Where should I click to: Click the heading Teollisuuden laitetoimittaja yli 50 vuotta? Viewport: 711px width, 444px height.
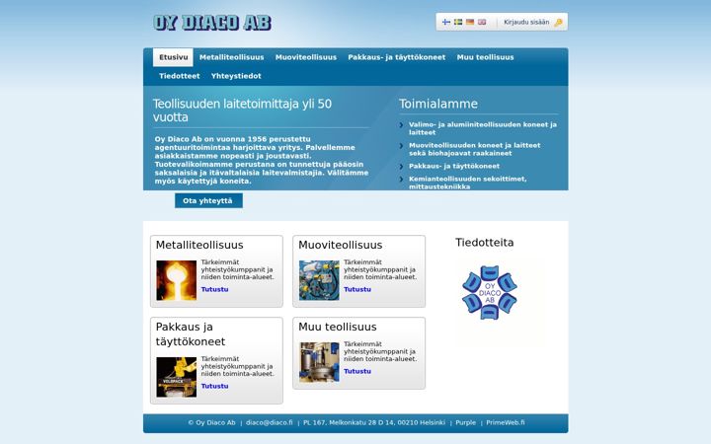coord(242,111)
